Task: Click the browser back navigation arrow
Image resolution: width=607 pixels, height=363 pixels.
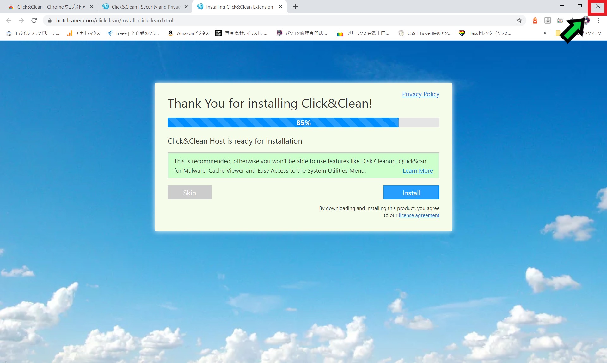Action: point(9,20)
